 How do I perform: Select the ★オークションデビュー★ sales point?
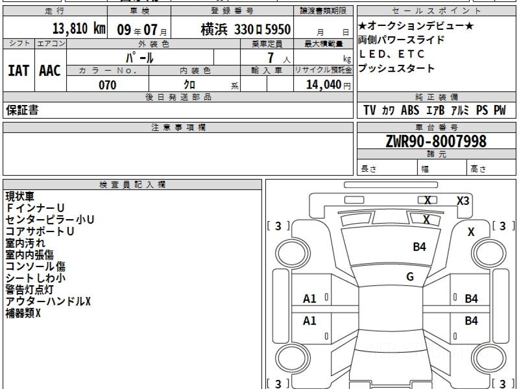416,26
